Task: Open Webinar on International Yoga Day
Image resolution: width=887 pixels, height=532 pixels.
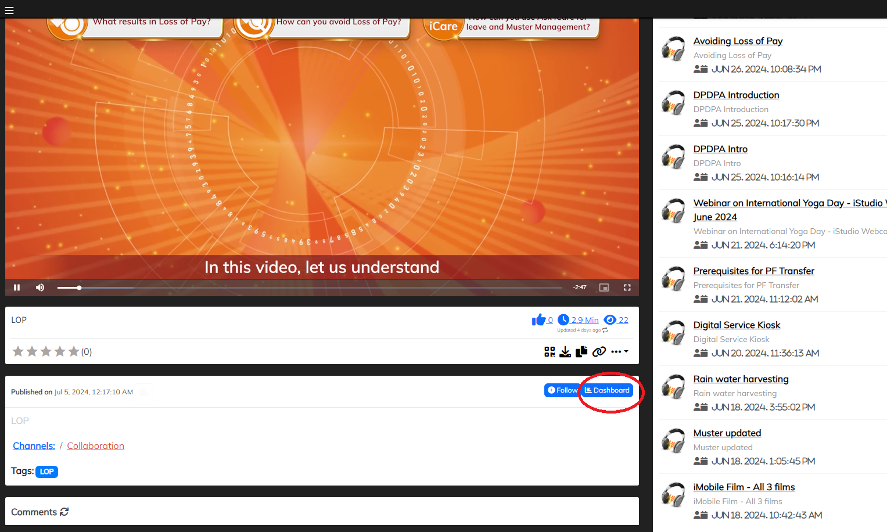Action: coord(790,210)
